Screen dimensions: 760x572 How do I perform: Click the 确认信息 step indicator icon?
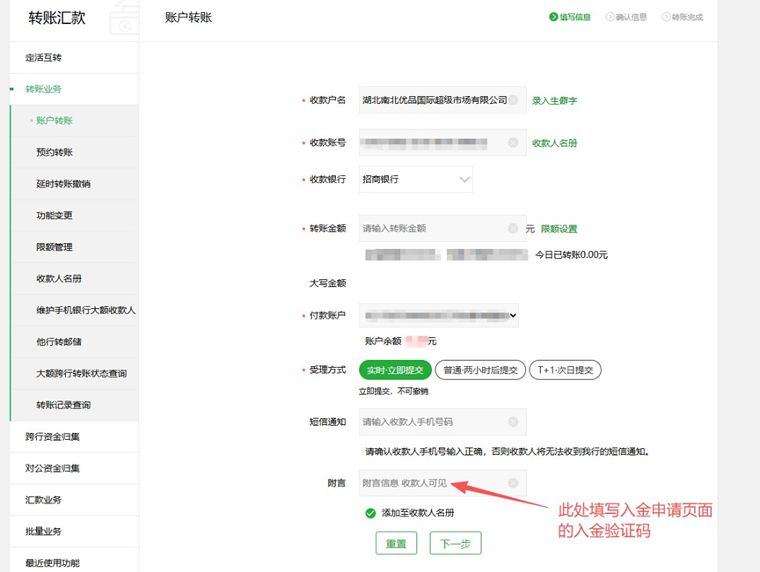[x=610, y=17]
